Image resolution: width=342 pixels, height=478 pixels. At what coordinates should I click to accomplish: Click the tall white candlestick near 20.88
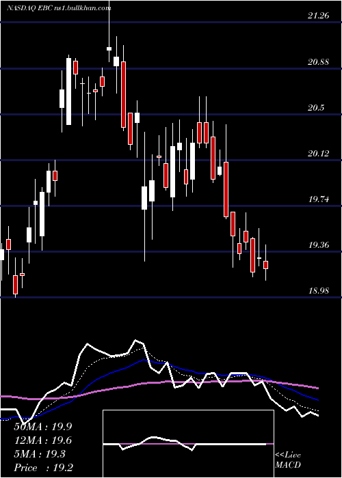click(x=68, y=92)
